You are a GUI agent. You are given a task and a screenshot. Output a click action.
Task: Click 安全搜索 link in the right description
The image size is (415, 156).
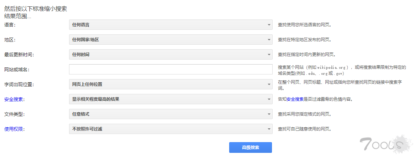[x=295, y=99]
